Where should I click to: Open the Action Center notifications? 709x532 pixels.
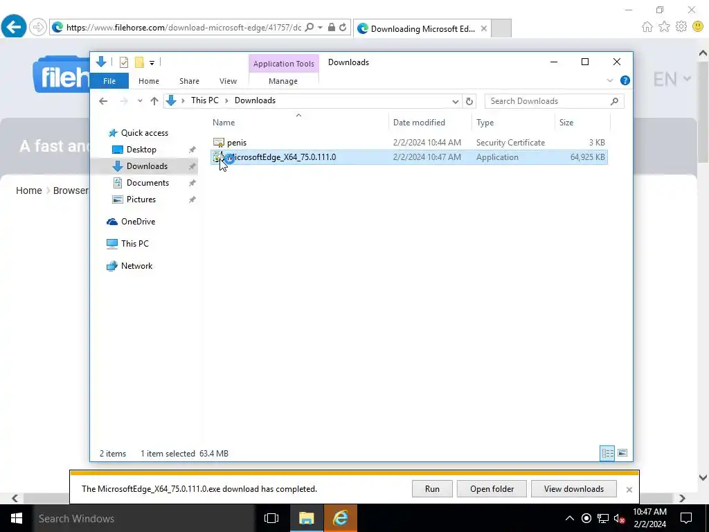click(686, 518)
